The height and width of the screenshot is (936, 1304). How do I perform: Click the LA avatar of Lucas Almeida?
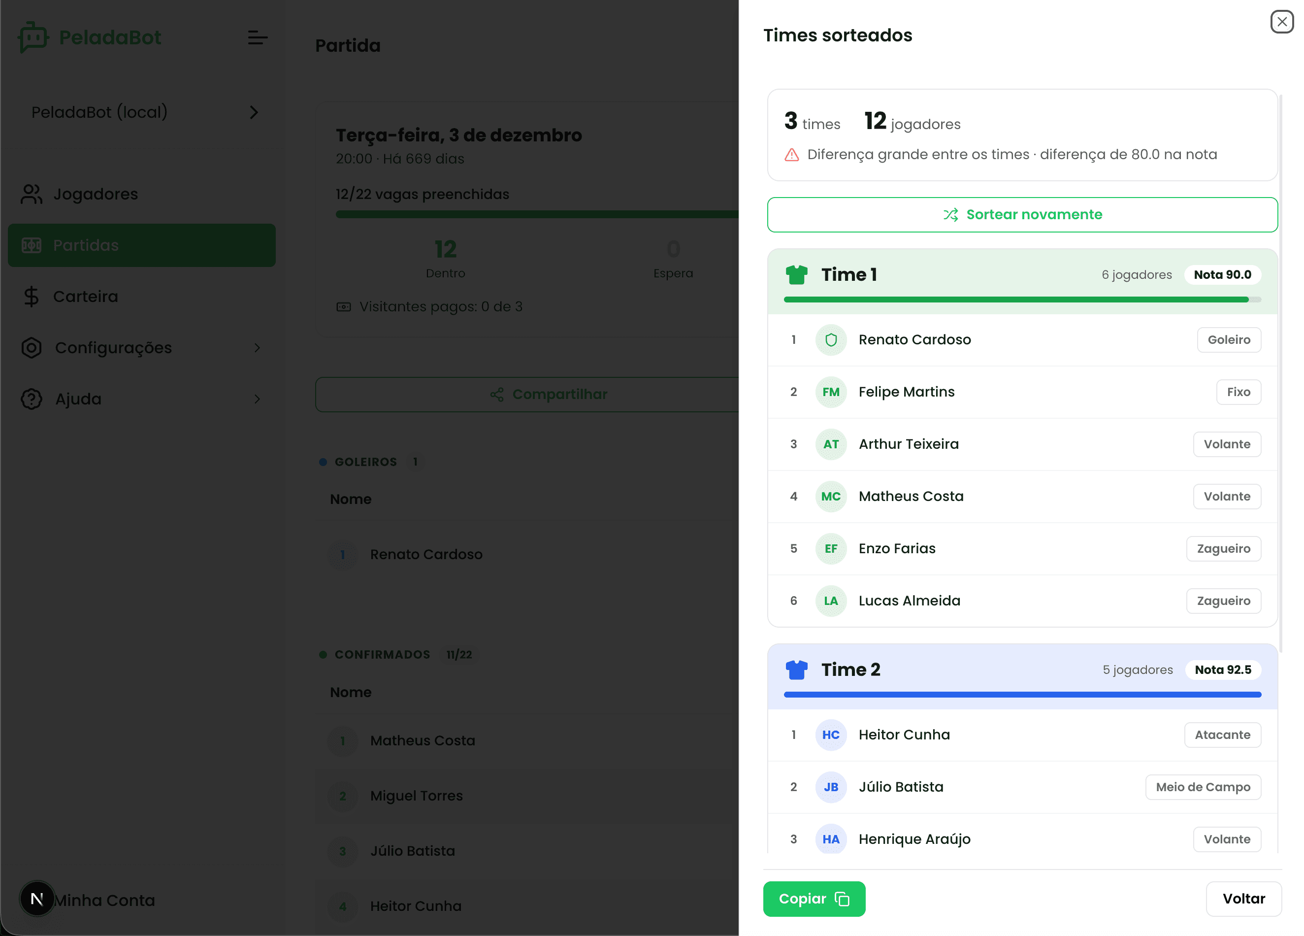(831, 602)
